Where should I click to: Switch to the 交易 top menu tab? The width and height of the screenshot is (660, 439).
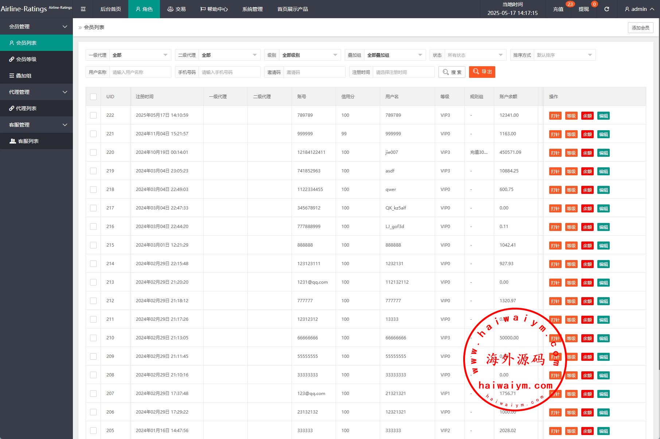[177, 9]
